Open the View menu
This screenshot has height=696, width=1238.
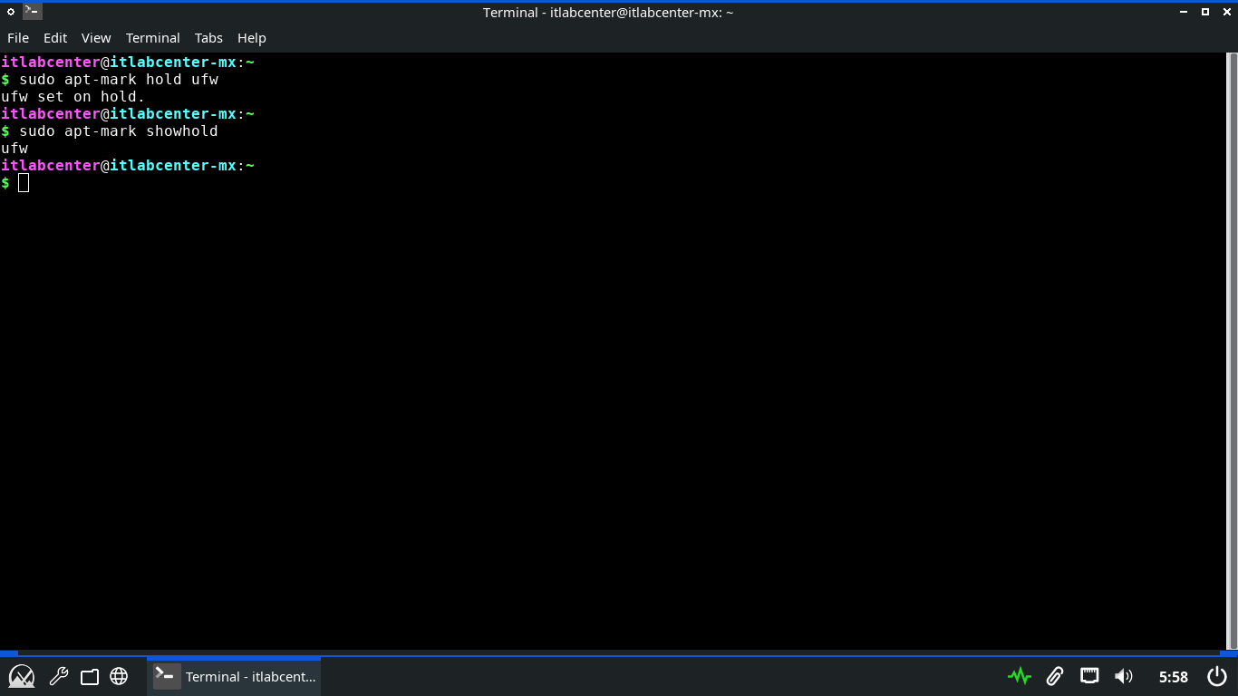(x=96, y=38)
